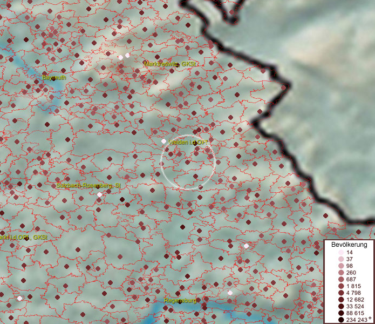
Task: Click the Bayreuth city label
Action: 54,78
